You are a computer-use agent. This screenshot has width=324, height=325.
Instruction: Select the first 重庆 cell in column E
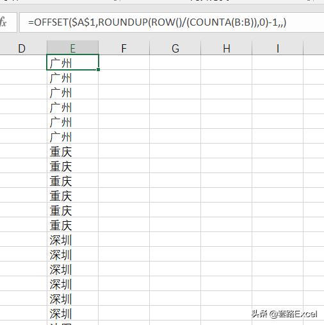pos(72,151)
